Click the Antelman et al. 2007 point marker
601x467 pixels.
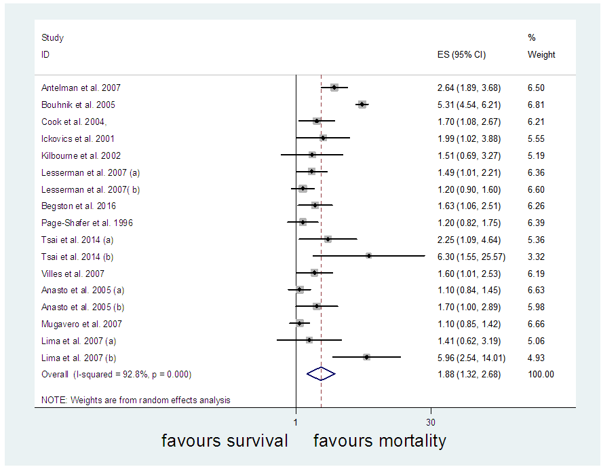point(334,88)
